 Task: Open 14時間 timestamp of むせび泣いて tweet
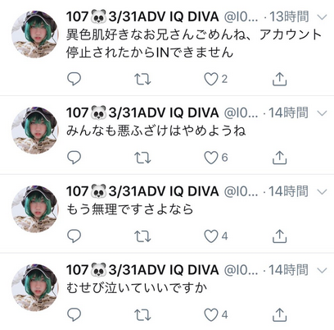288,270
